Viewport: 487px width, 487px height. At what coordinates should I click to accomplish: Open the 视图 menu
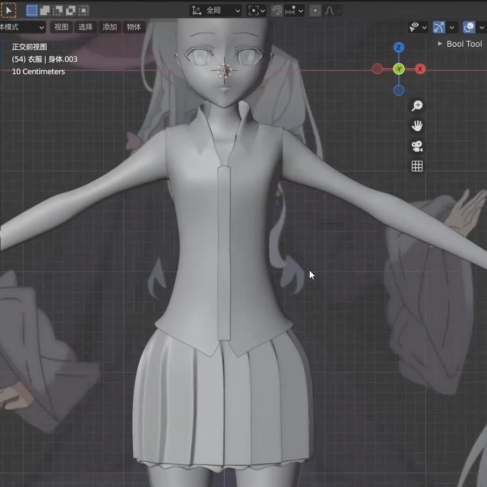(61, 27)
